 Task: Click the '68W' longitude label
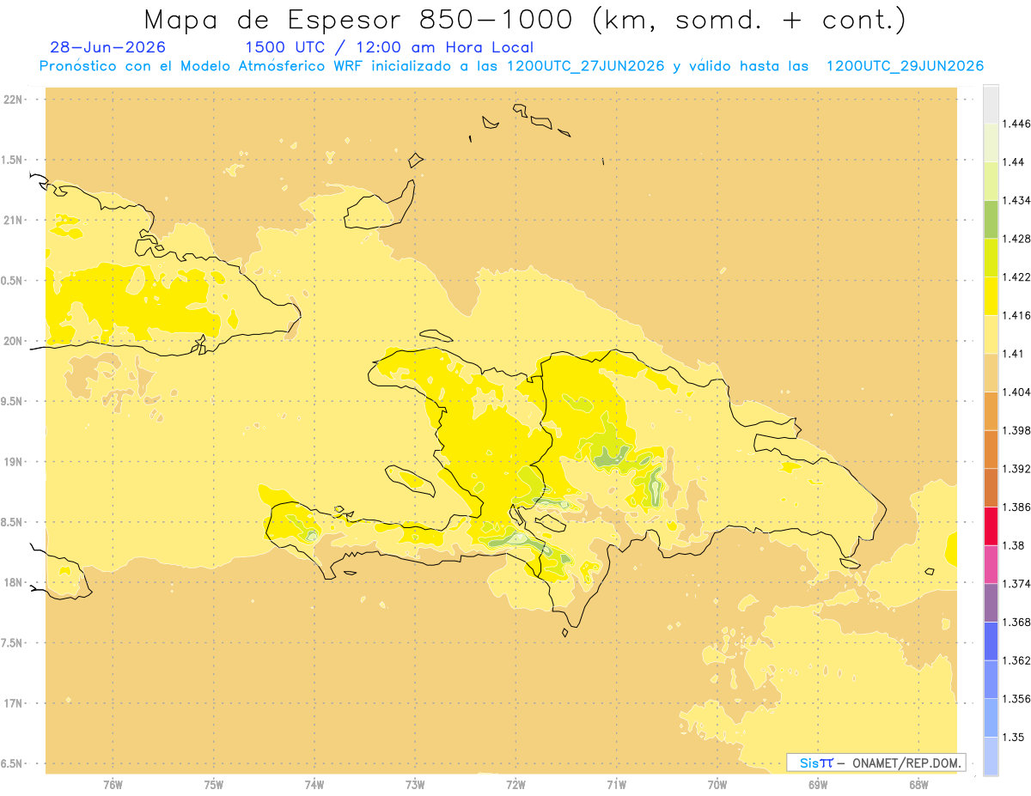[918, 785]
